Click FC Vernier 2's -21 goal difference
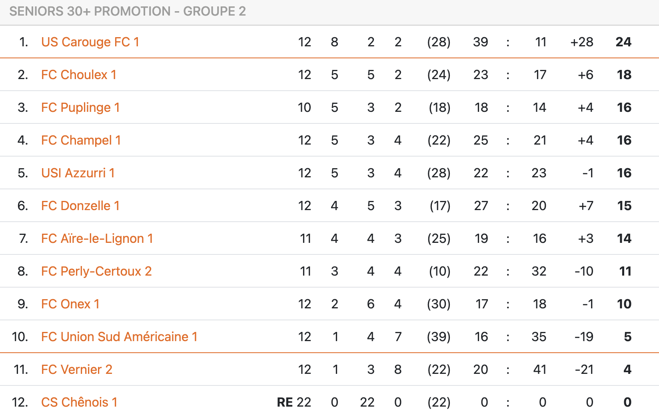This screenshot has height=417, width=659. tap(584, 369)
